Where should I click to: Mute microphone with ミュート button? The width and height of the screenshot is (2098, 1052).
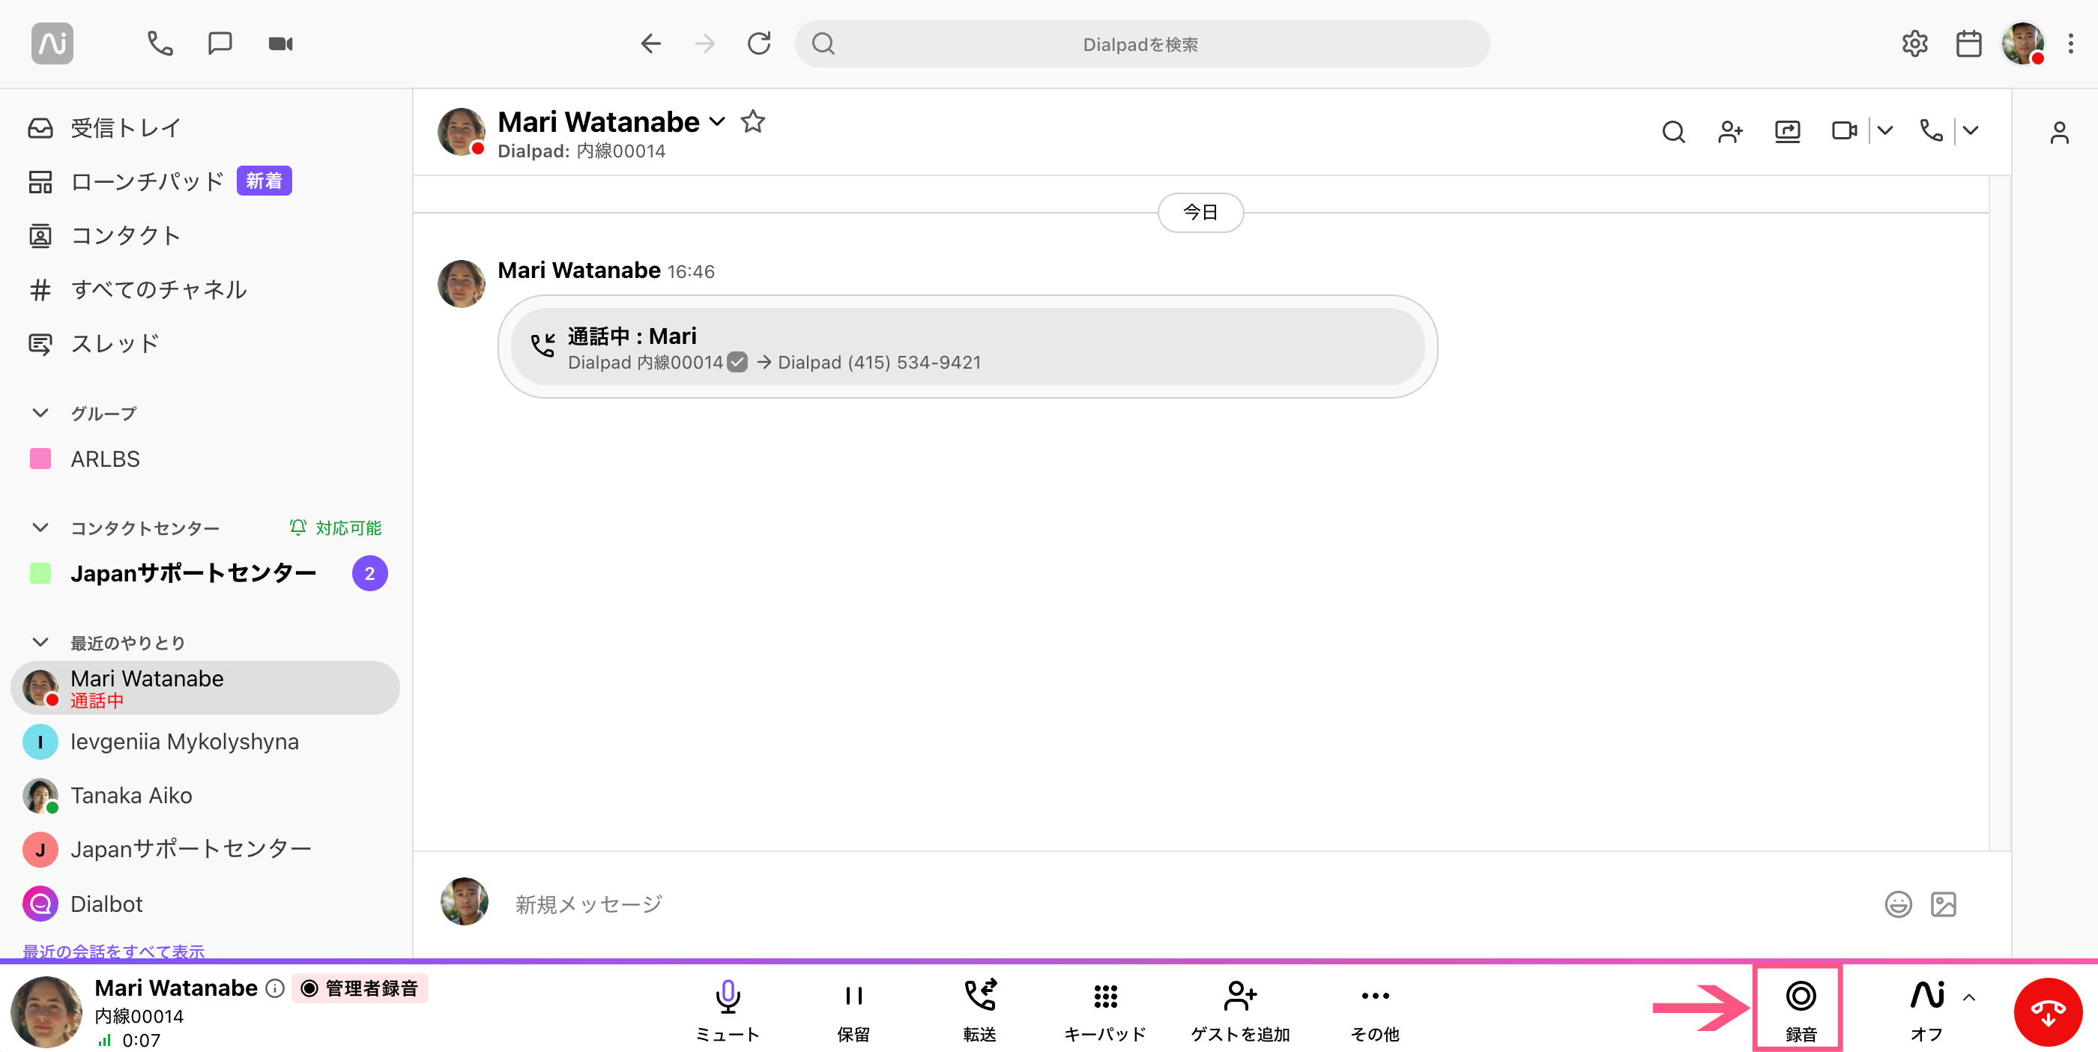tap(728, 1011)
